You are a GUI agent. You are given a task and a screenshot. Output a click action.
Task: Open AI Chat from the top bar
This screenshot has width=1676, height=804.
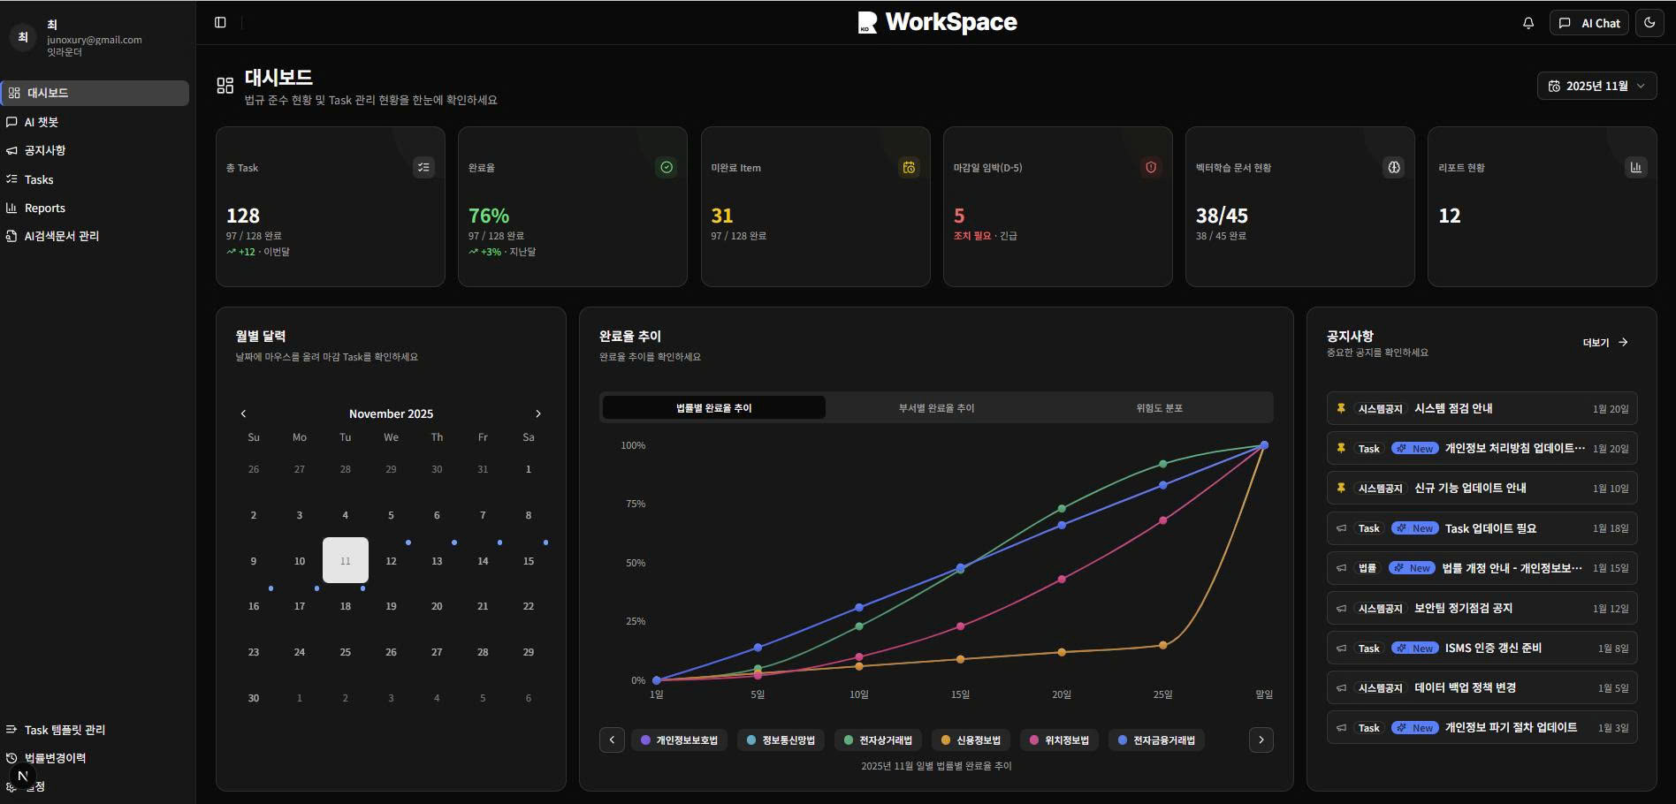pos(1588,23)
